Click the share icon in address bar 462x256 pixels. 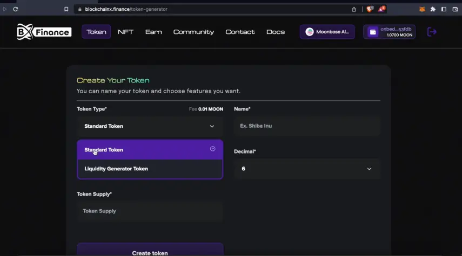[x=354, y=9]
